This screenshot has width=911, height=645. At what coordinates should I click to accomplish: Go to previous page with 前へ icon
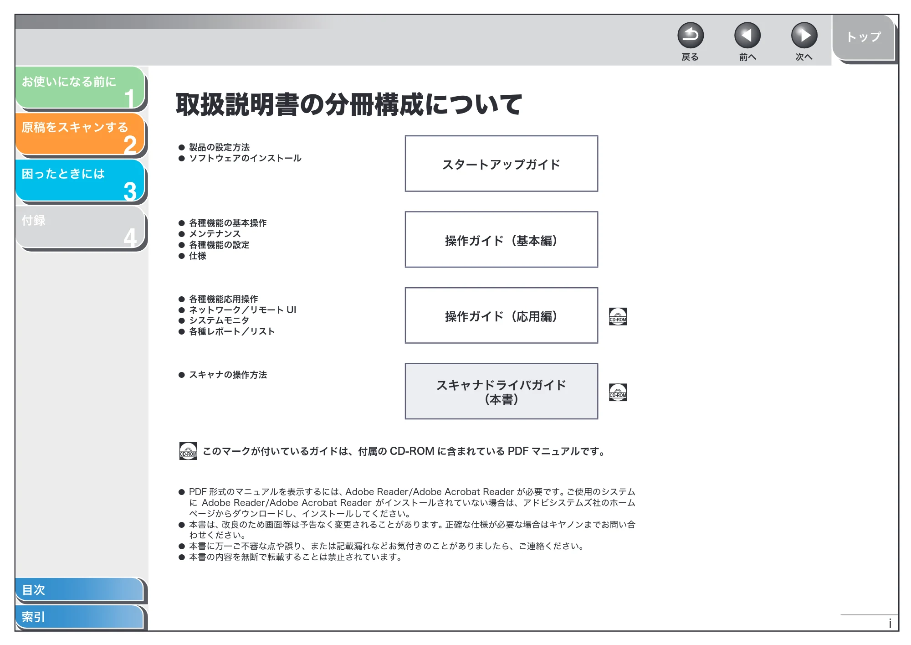[x=747, y=36]
